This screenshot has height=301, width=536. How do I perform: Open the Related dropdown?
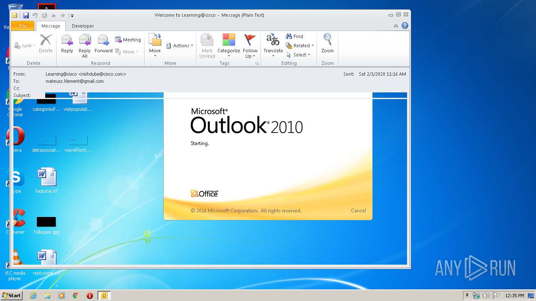(300, 46)
